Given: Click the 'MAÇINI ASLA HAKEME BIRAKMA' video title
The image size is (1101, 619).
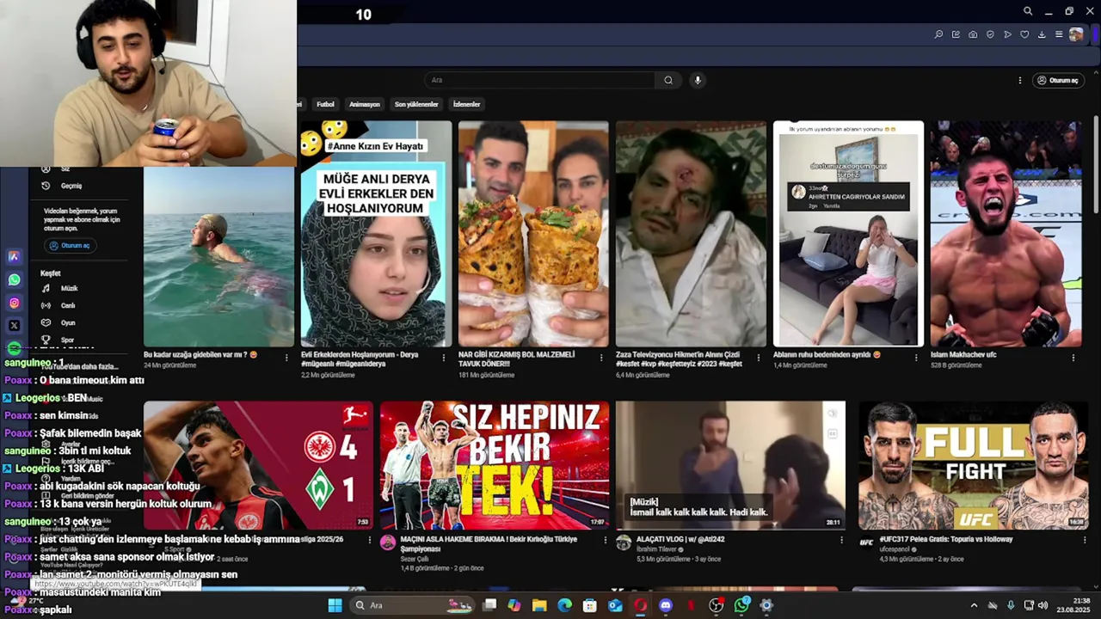Looking at the screenshot, I should [489, 544].
